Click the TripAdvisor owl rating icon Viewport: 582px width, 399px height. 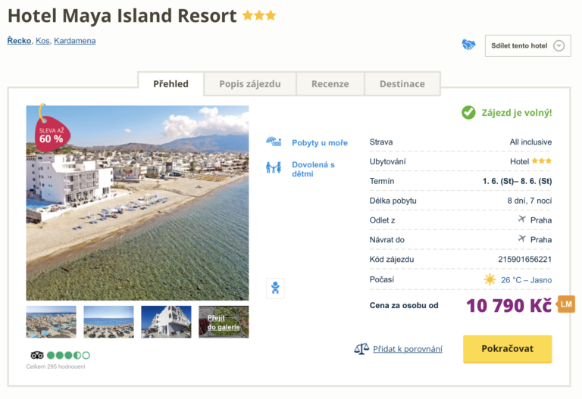point(37,355)
